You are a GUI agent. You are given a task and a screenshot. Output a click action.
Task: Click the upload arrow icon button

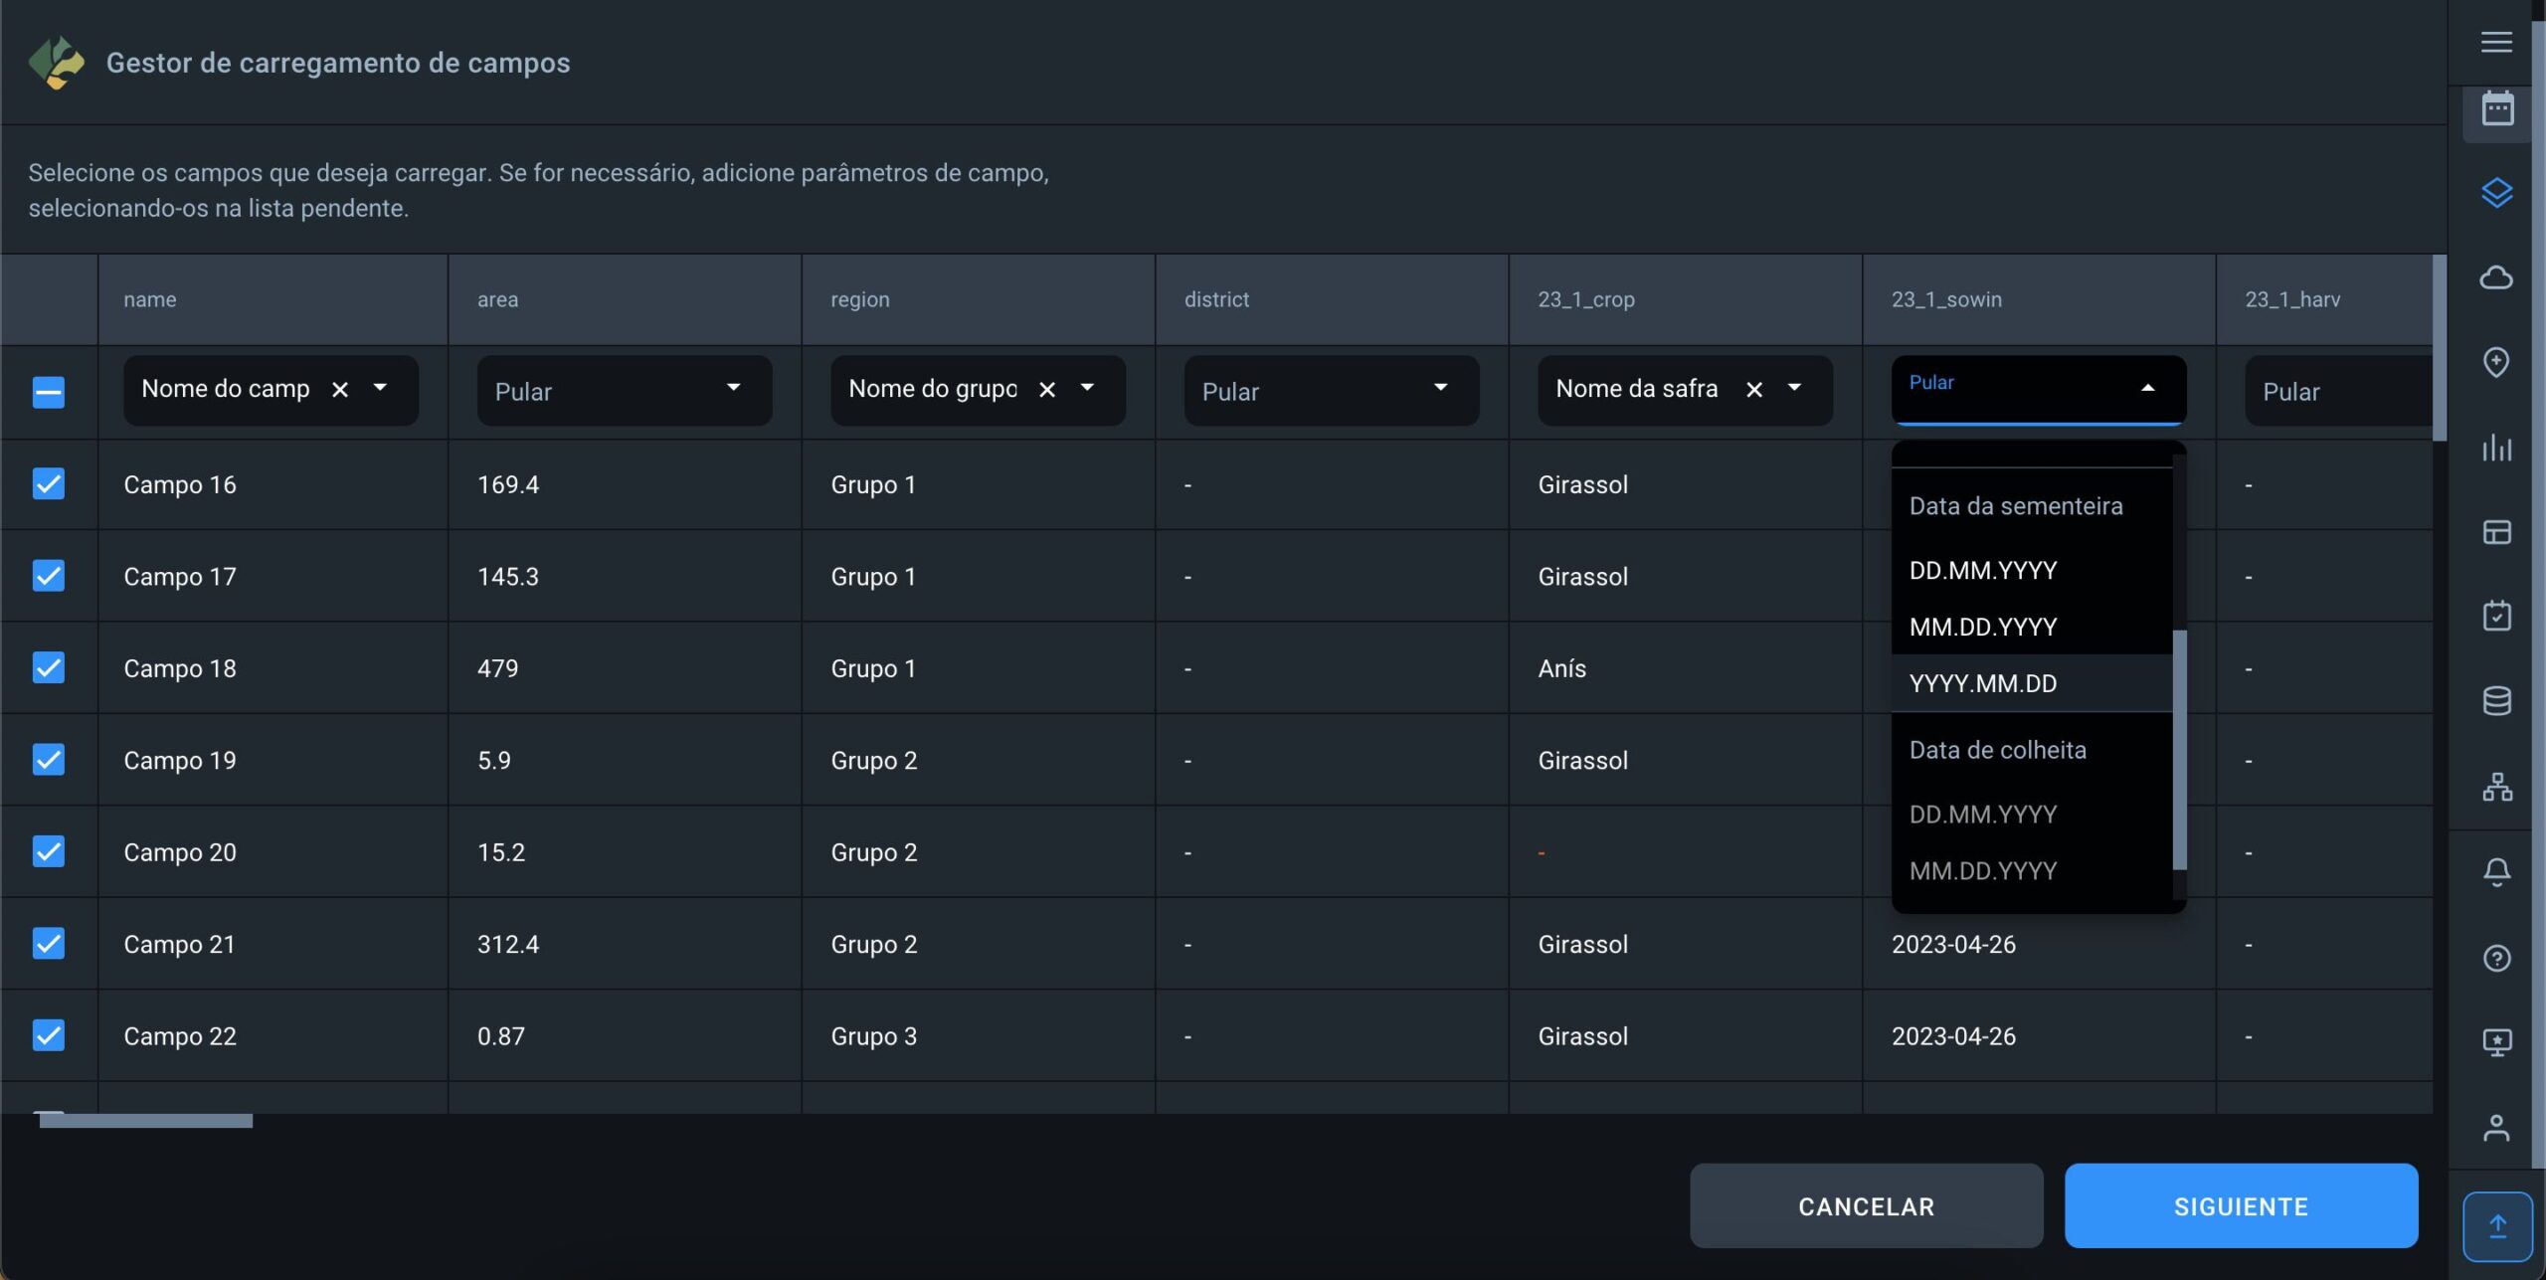point(2496,1225)
